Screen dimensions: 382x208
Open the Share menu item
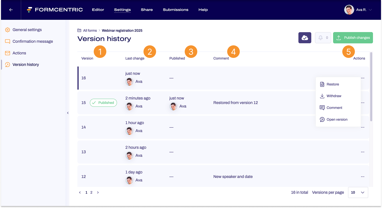pos(147,10)
